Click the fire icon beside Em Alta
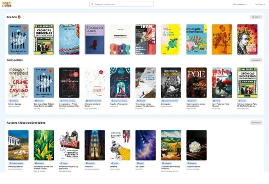This screenshot has width=269, height=184. tap(19, 17)
